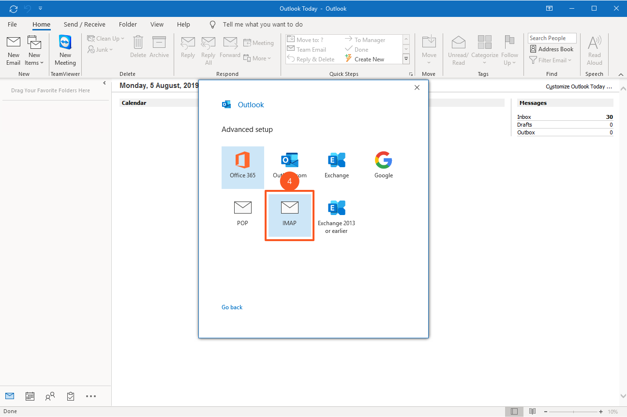The height and width of the screenshot is (417, 627).
Task: Open Customize Outlook Today link
Action: 579,87
